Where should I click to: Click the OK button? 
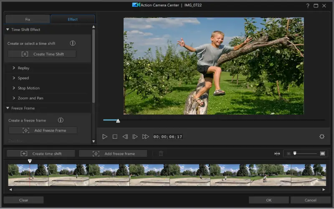268,200
